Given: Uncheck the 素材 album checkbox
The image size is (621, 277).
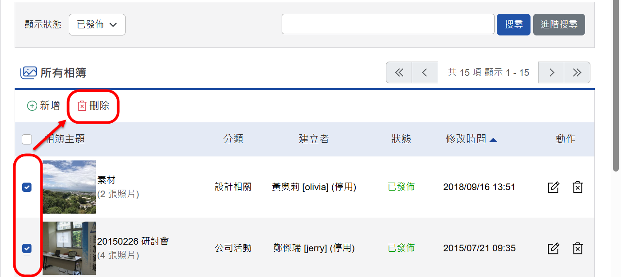Looking at the screenshot, I should pos(27,187).
